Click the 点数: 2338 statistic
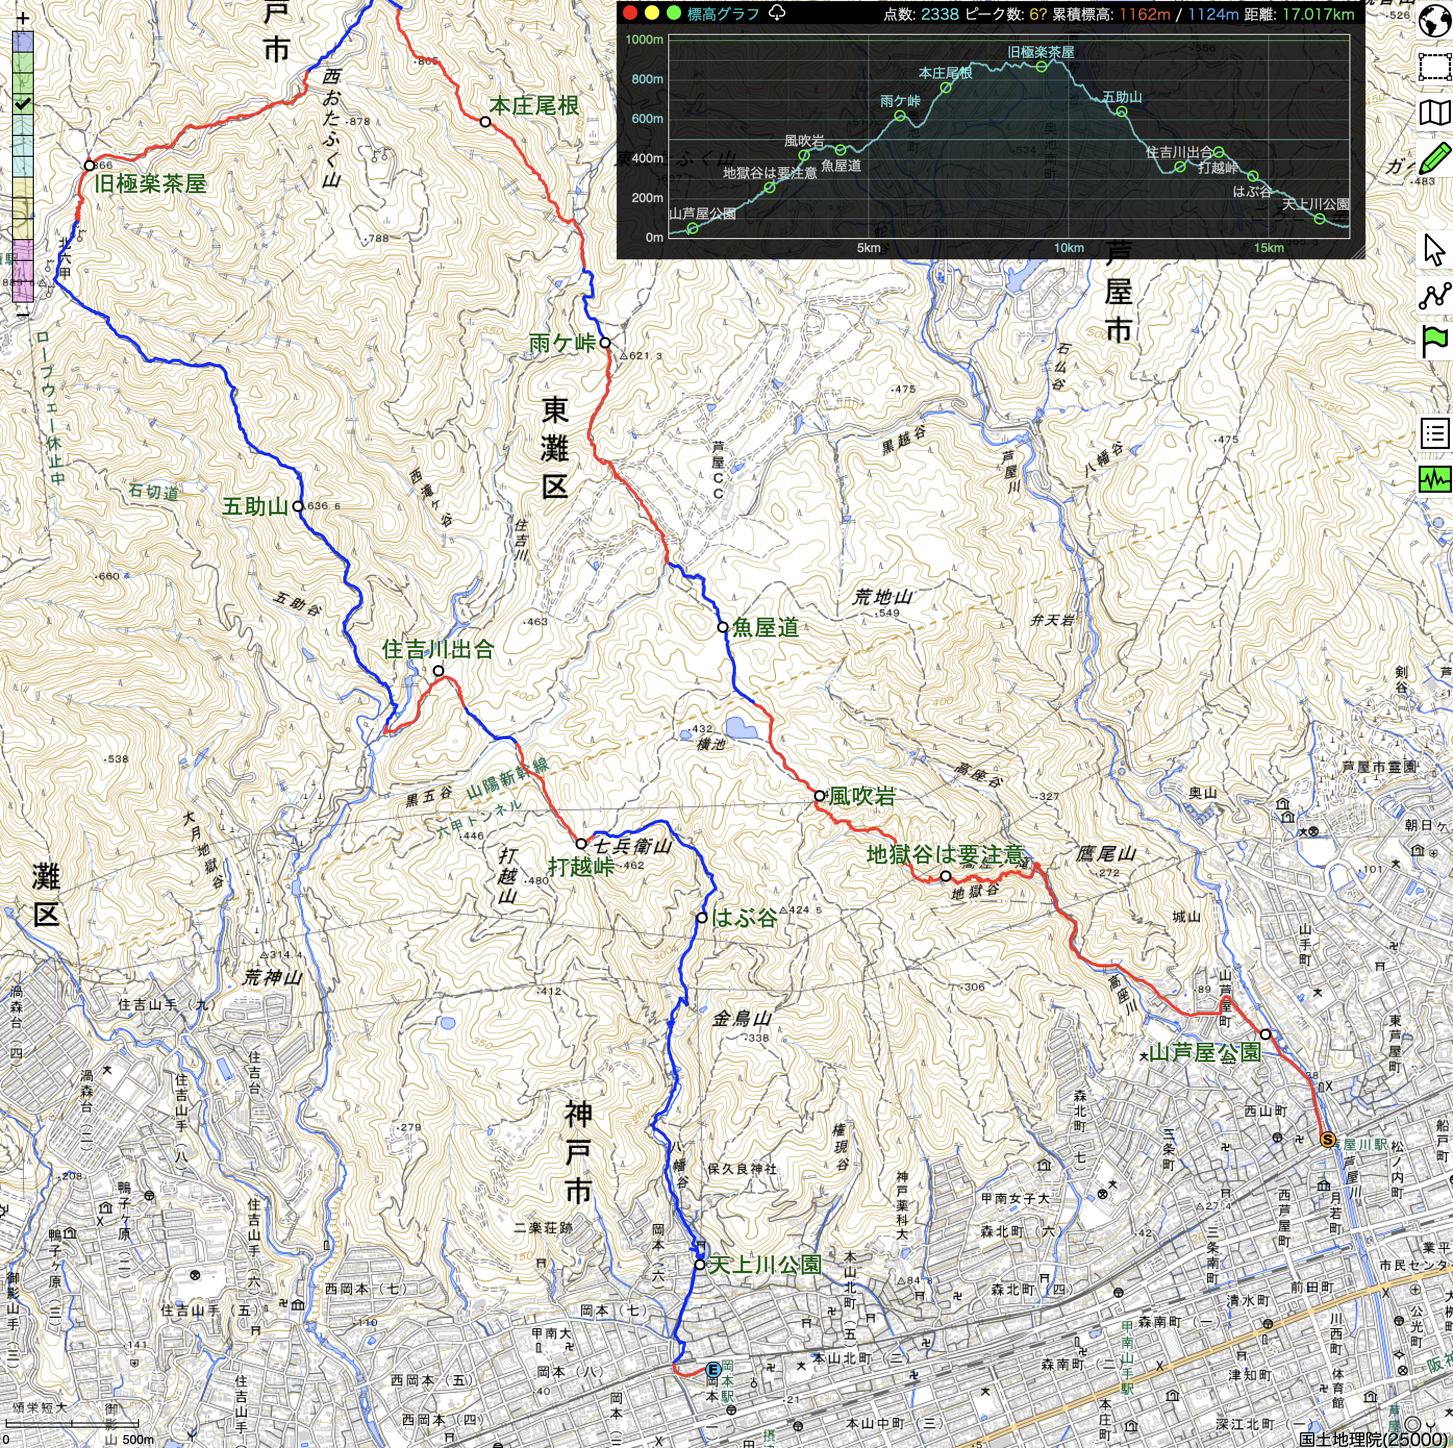The image size is (1453, 1448). point(921,14)
